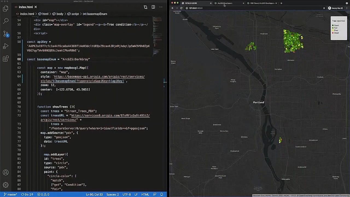Open errors and warnings count

(x=43, y=195)
